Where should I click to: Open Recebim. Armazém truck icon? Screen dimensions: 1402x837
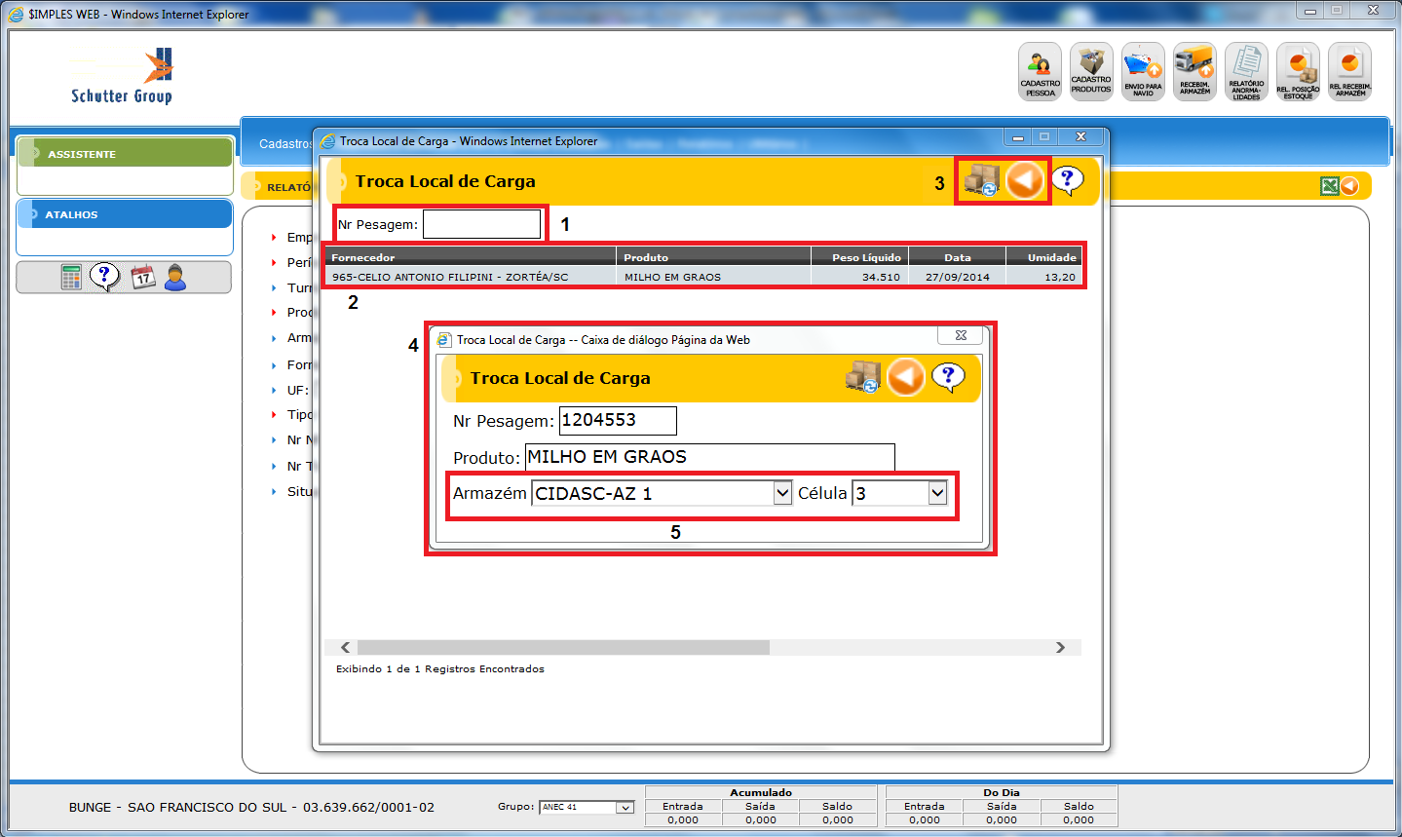click(x=1194, y=71)
